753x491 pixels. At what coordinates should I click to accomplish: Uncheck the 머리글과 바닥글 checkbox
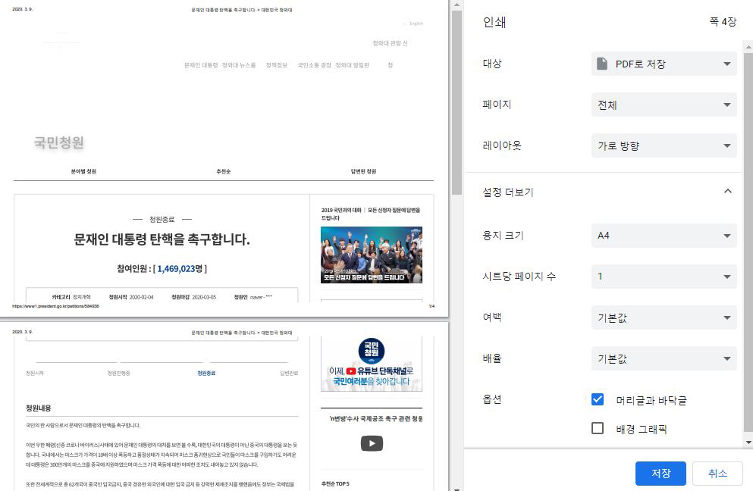598,399
